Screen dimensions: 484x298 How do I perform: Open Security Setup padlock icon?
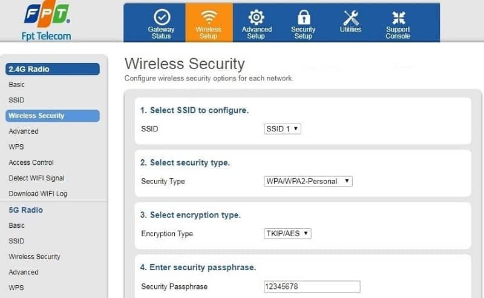[304, 17]
